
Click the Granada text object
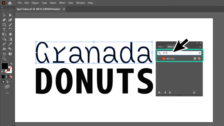click(x=94, y=52)
